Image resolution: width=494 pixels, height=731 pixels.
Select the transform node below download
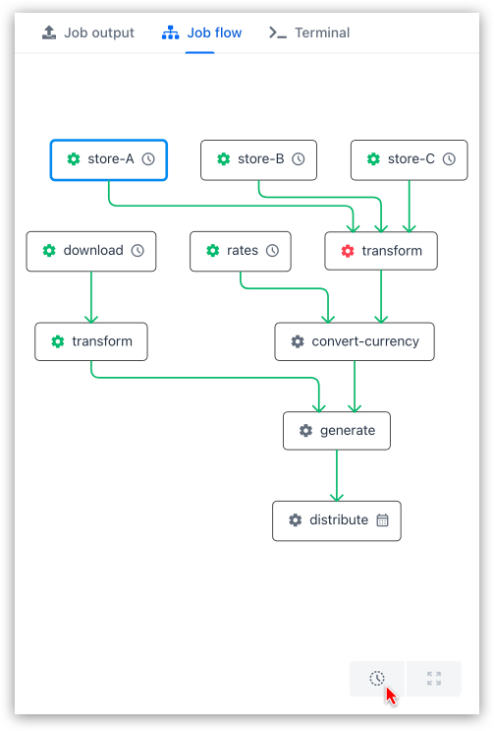point(91,341)
